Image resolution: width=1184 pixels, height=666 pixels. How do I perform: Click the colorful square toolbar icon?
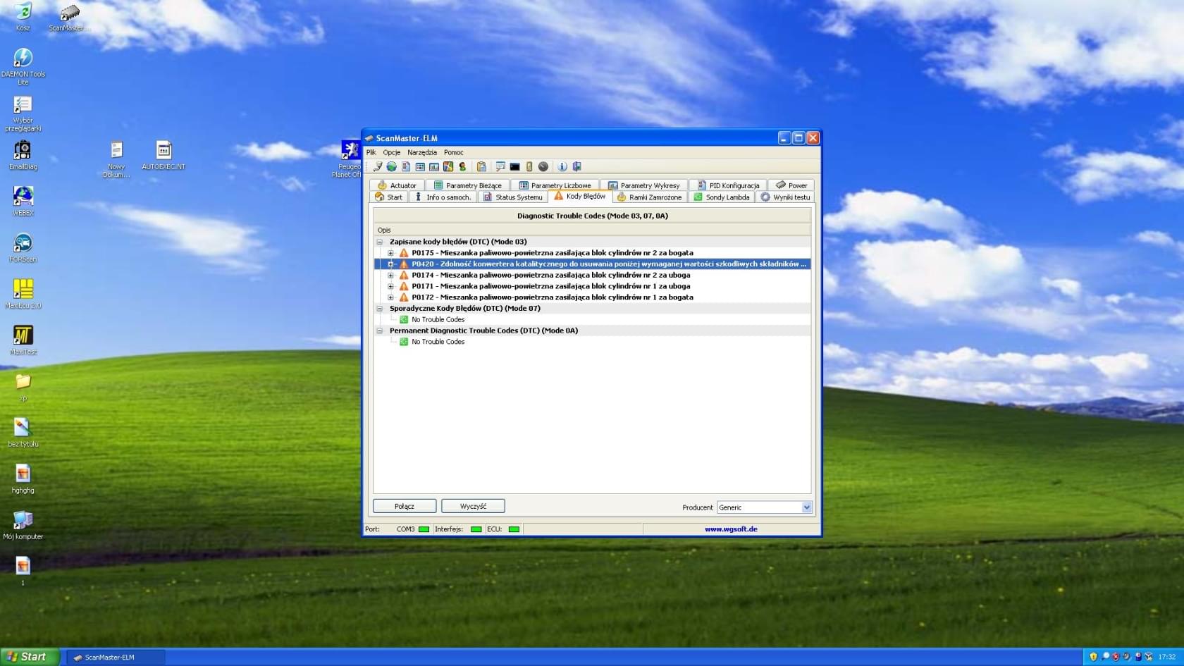pyautogui.click(x=448, y=167)
